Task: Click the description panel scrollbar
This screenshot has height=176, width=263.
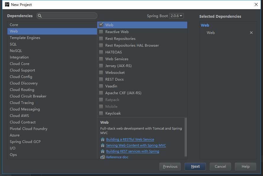Action: coord(185,137)
